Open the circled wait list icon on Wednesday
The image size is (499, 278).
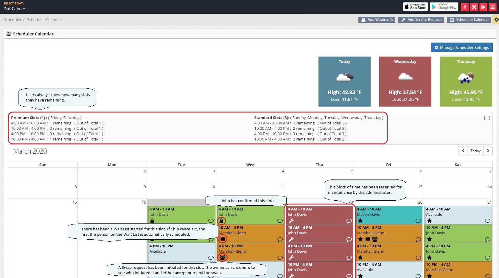click(222, 239)
